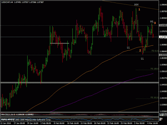Click the FE 161.8 Fibonacci expansion label

click(154, 97)
